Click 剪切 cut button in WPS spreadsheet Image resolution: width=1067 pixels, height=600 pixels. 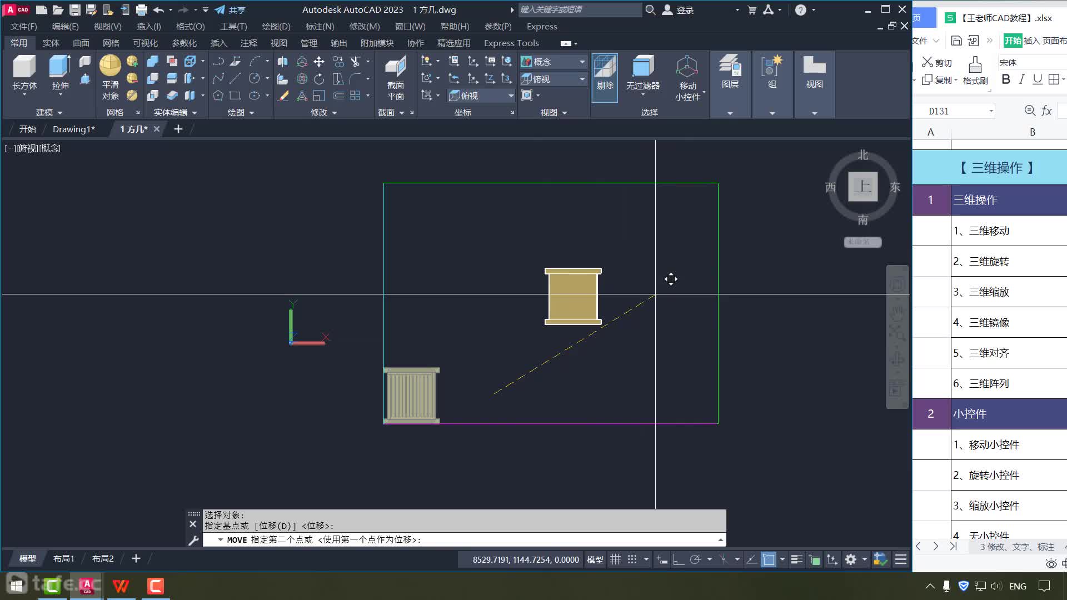click(x=937, y=62)
